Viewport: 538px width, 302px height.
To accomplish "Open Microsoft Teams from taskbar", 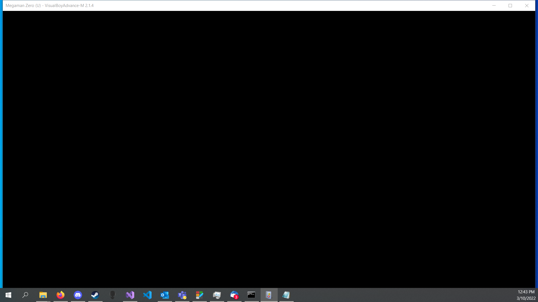I will 182,295.
